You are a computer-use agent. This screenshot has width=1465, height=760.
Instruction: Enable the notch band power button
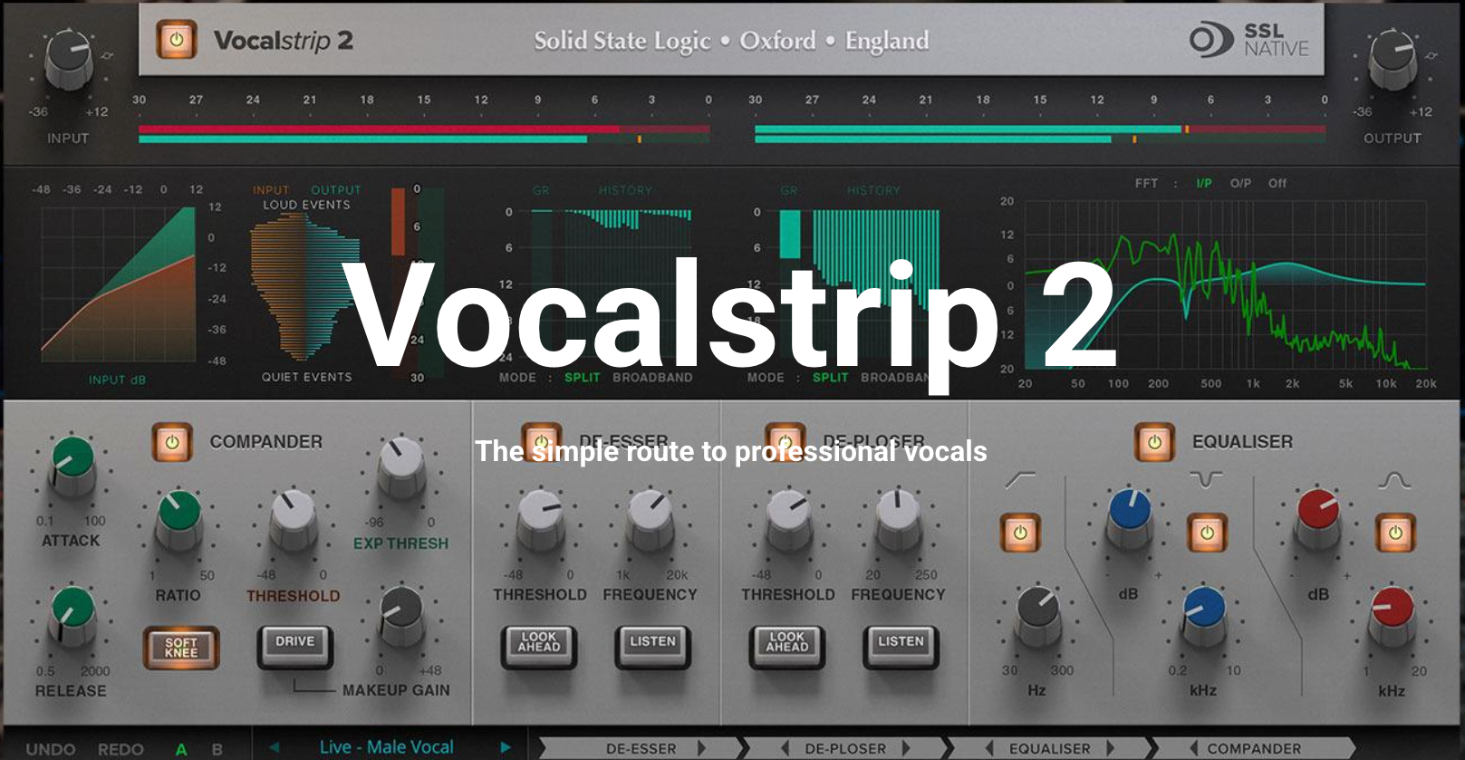[x=1207, y=533]
